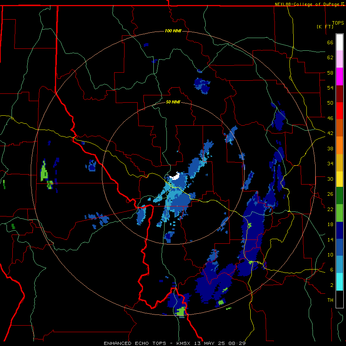Image resolution: width=346 pixels, height=346 pixels.
Task: Click the [K FT] units label
Action: click(325, 27)
